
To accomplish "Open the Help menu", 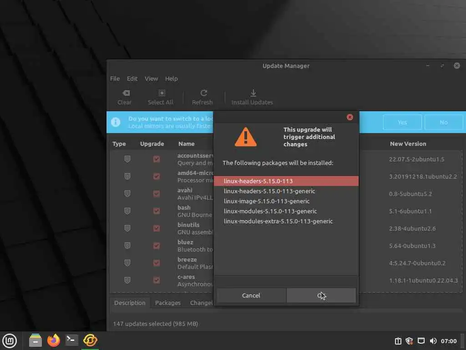I will [x=171, y=78].
